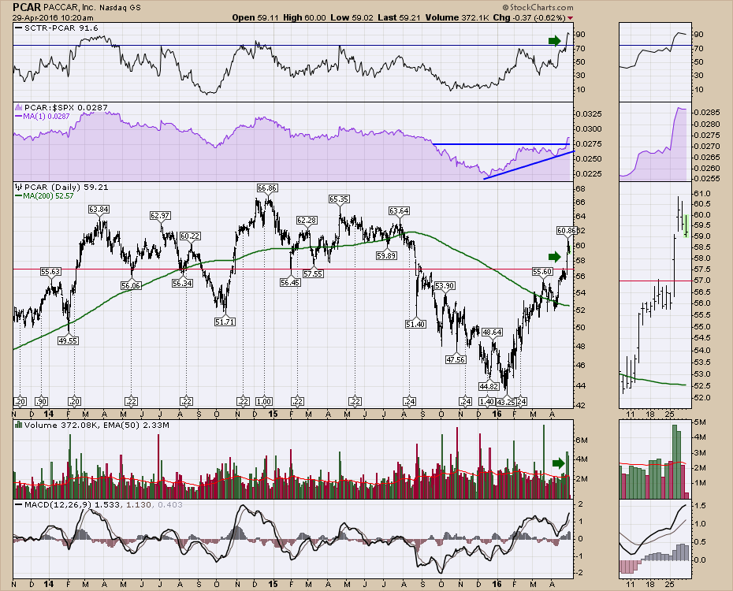
Task: Click the 51.40 price low label
Action: [415, 324]
